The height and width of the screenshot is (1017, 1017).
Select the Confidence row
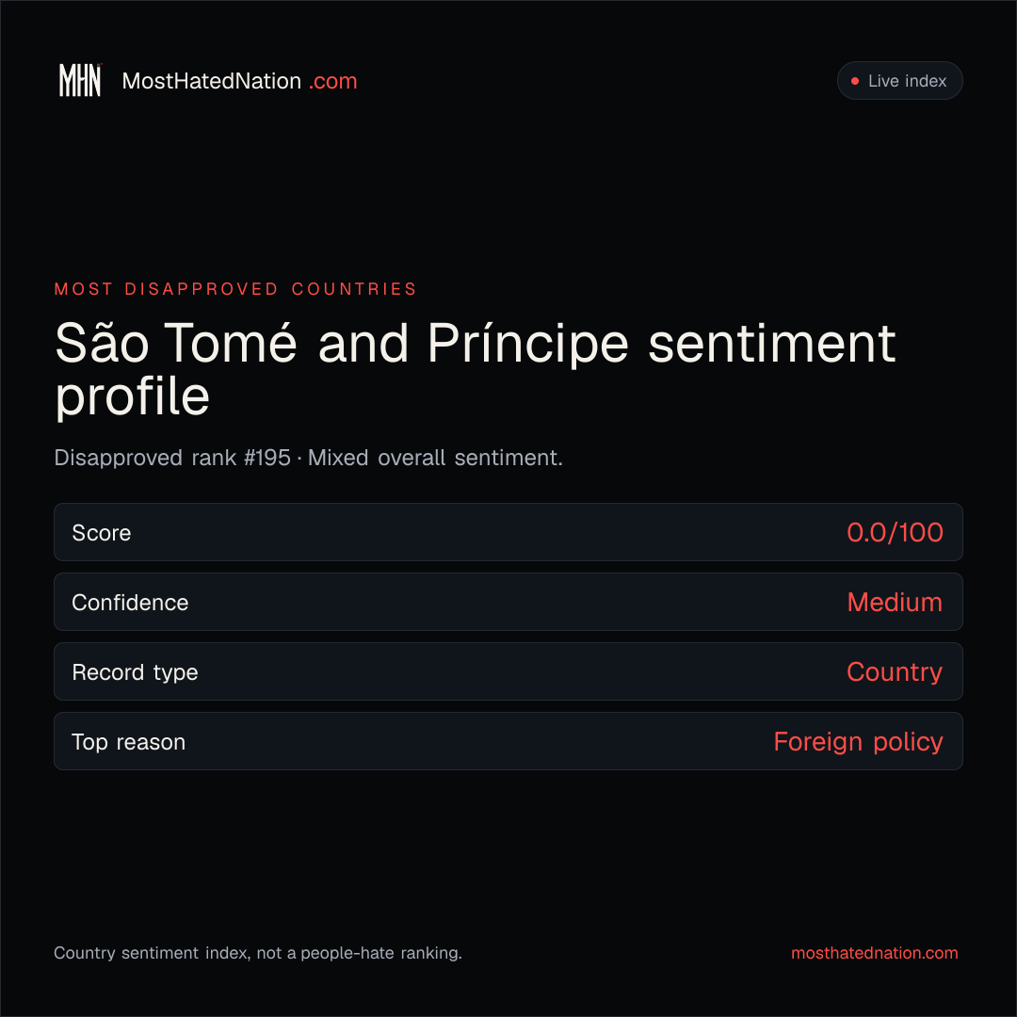(508, 602)
